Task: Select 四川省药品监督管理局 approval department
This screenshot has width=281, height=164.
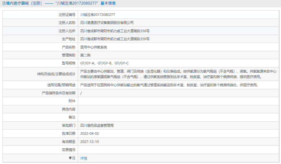Action: 97,125
